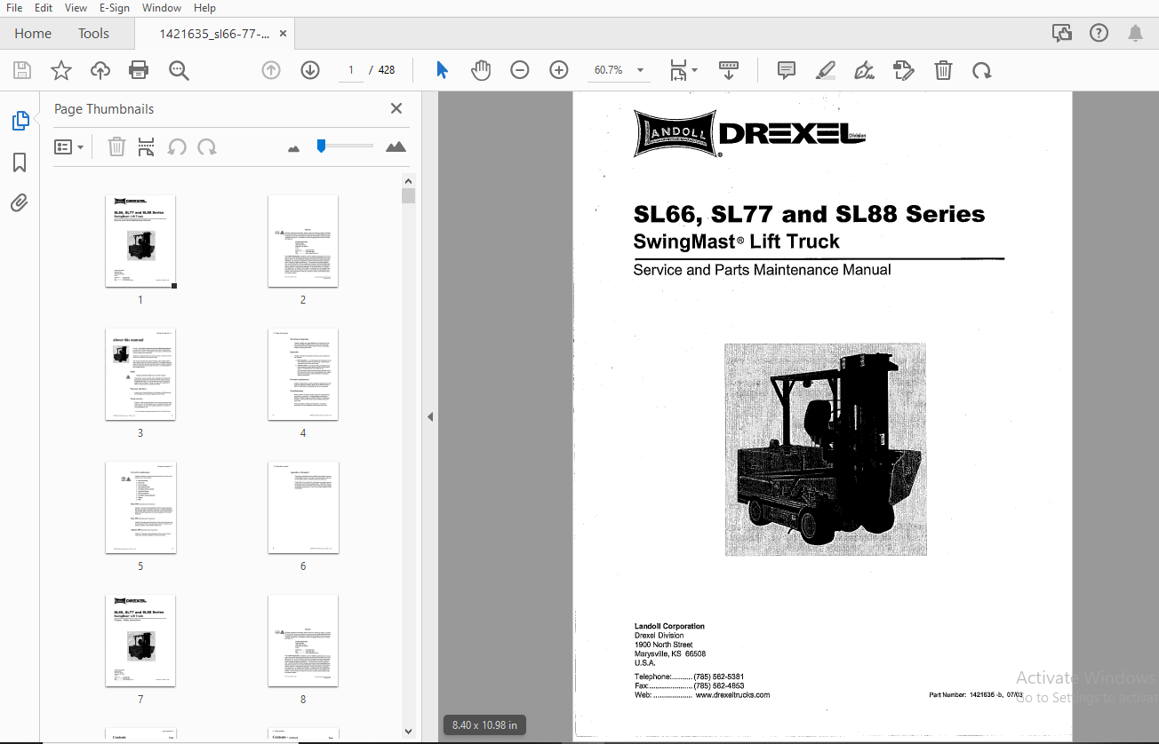Select page 3 thumbnail
This screenshot has width=1159, height=744.
click(x=140, y=375)
